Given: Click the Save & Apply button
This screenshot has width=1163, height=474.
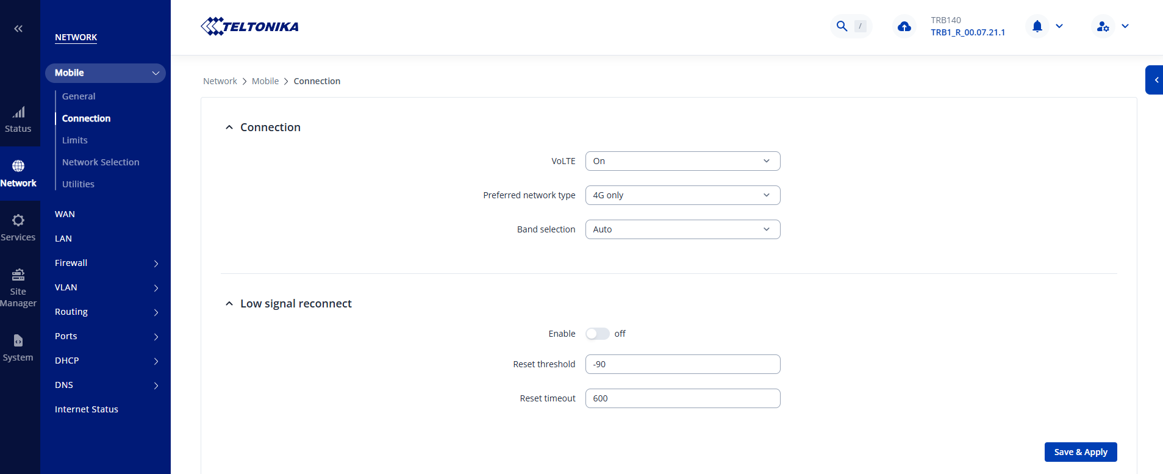Looking at the screenshot, I should point(1080,452).
